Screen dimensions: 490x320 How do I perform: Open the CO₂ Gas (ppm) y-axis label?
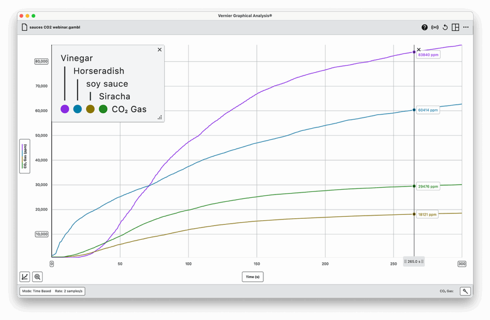(x=24, y=156)
